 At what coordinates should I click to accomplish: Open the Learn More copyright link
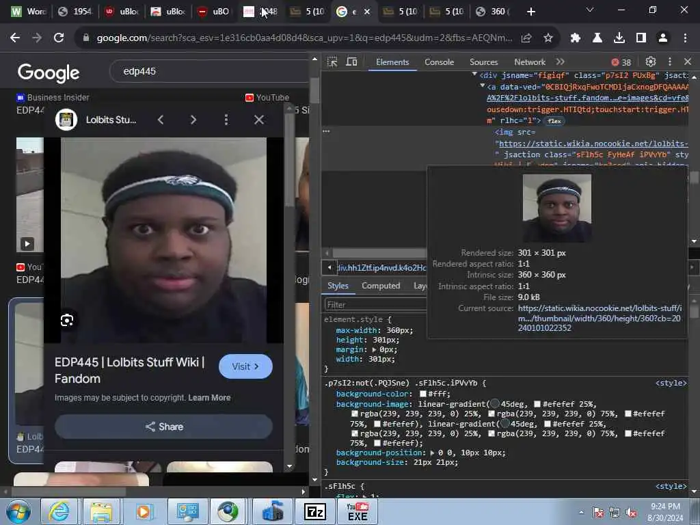pyautogui.click(x=209, y=398)
